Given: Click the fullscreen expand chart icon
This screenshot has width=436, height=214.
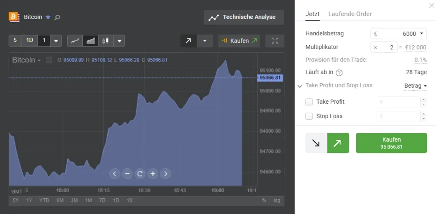Looking at the screenshot, I should (x=275, y=41).
